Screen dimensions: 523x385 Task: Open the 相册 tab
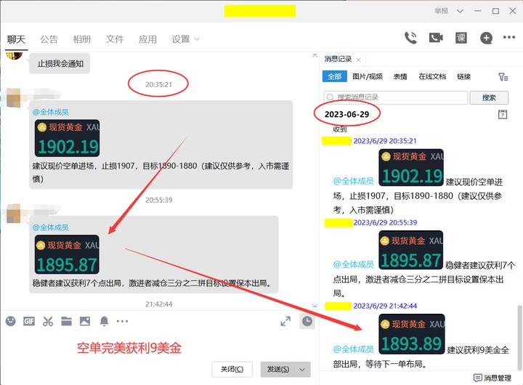81,39
